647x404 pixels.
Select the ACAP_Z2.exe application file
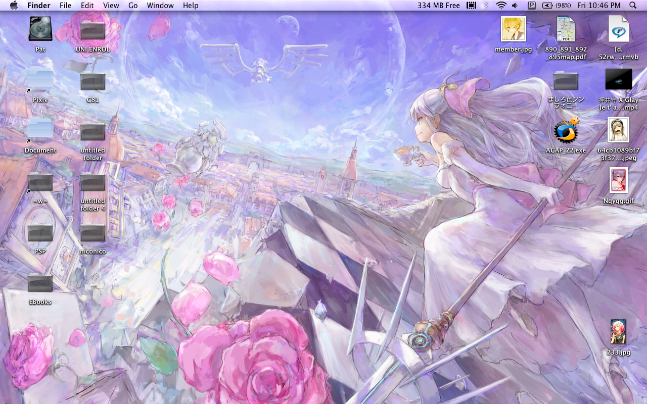[x=566, y=130]
